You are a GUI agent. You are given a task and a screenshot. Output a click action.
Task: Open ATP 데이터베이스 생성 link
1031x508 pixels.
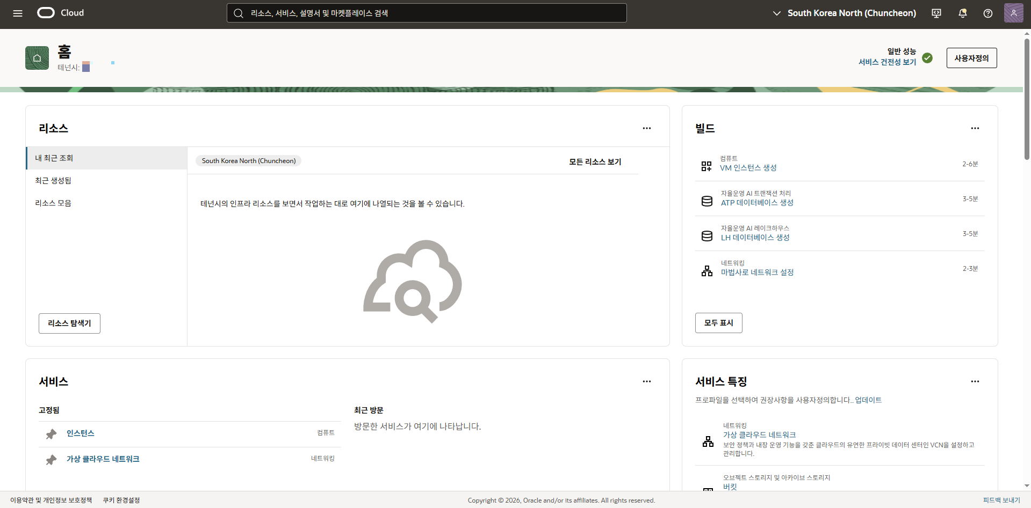[x=757, y=203]
